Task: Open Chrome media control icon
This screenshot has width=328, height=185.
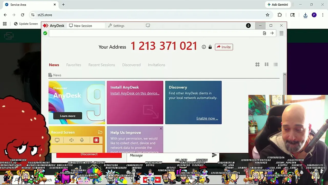Action: pos(292,15)
